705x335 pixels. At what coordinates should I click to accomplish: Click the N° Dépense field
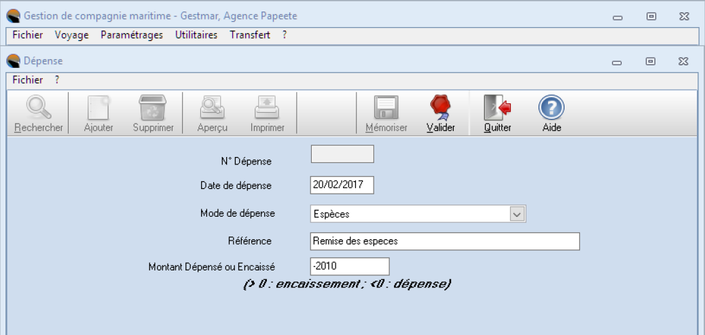pyautogui.click(x=342, y=154)
